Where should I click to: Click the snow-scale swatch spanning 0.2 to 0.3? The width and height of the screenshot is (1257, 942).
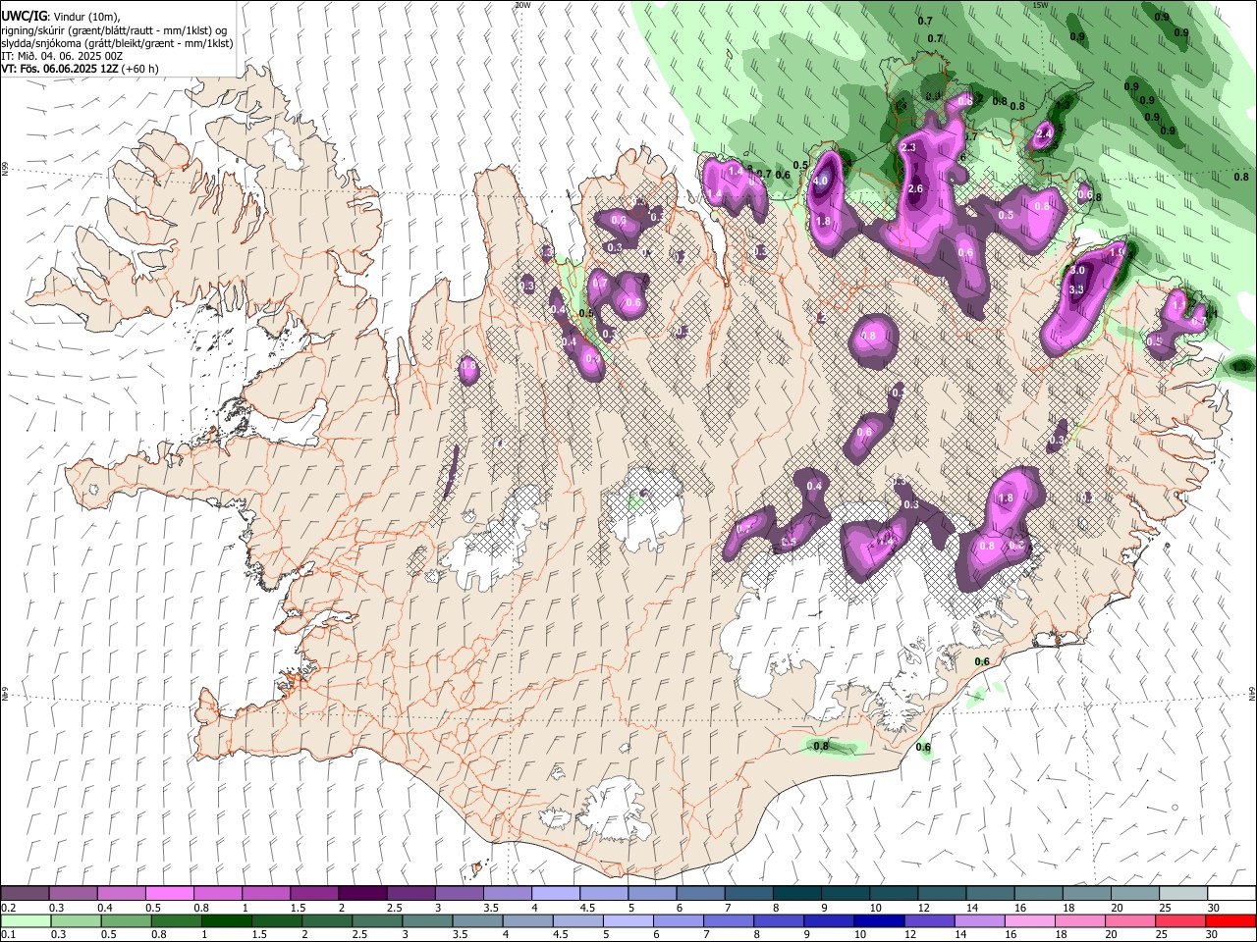[25, 894]
